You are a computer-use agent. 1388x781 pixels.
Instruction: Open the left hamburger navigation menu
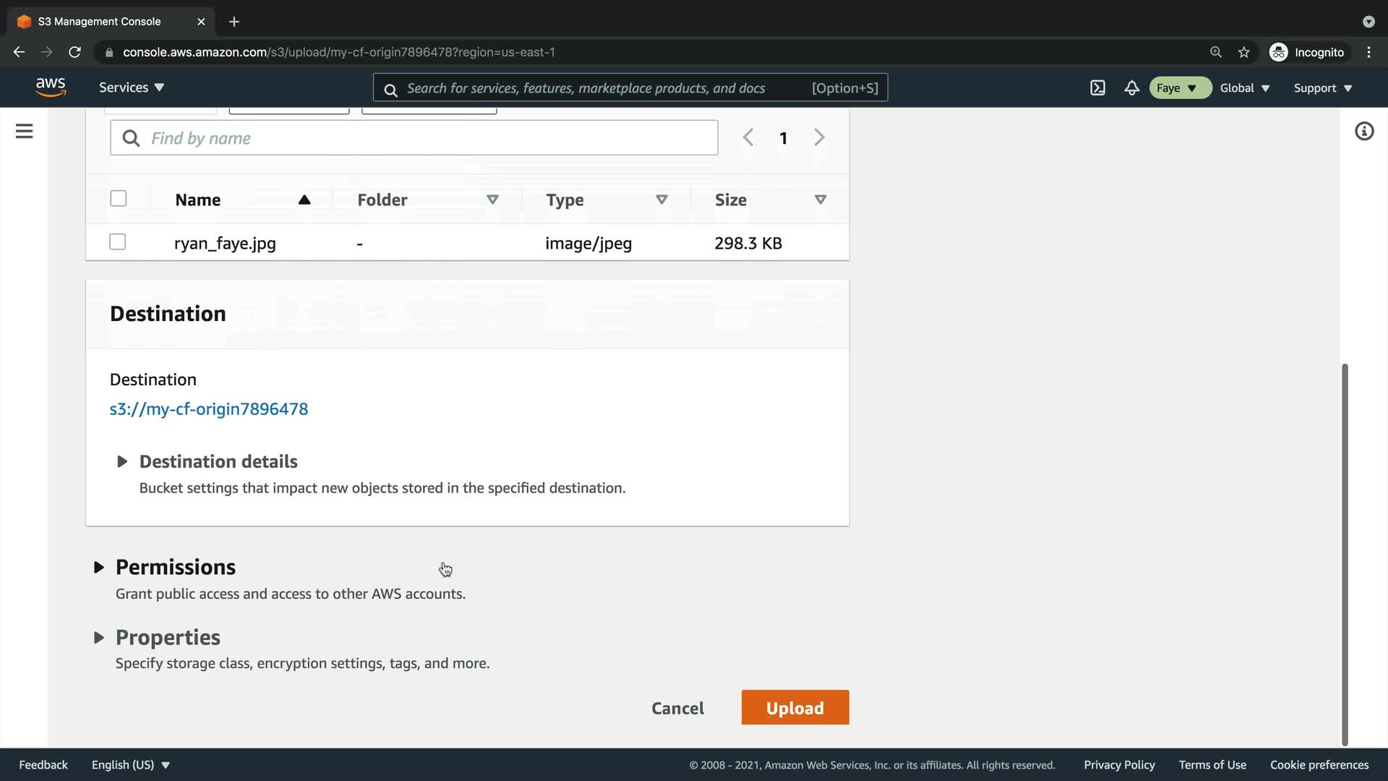(x=24, y=131)
